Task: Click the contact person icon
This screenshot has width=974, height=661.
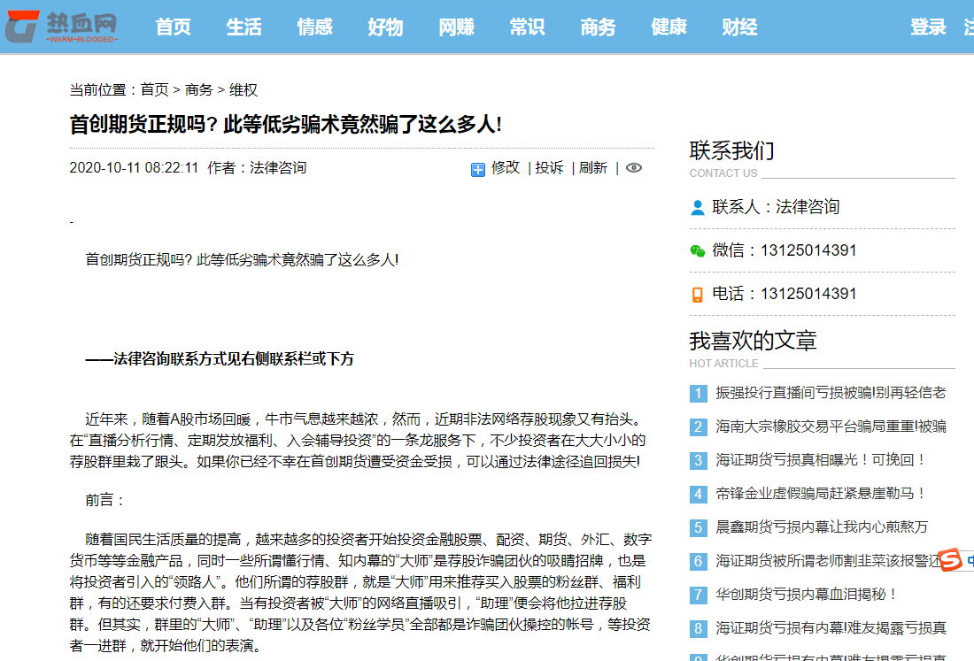Action: click(x=697, y=207)
